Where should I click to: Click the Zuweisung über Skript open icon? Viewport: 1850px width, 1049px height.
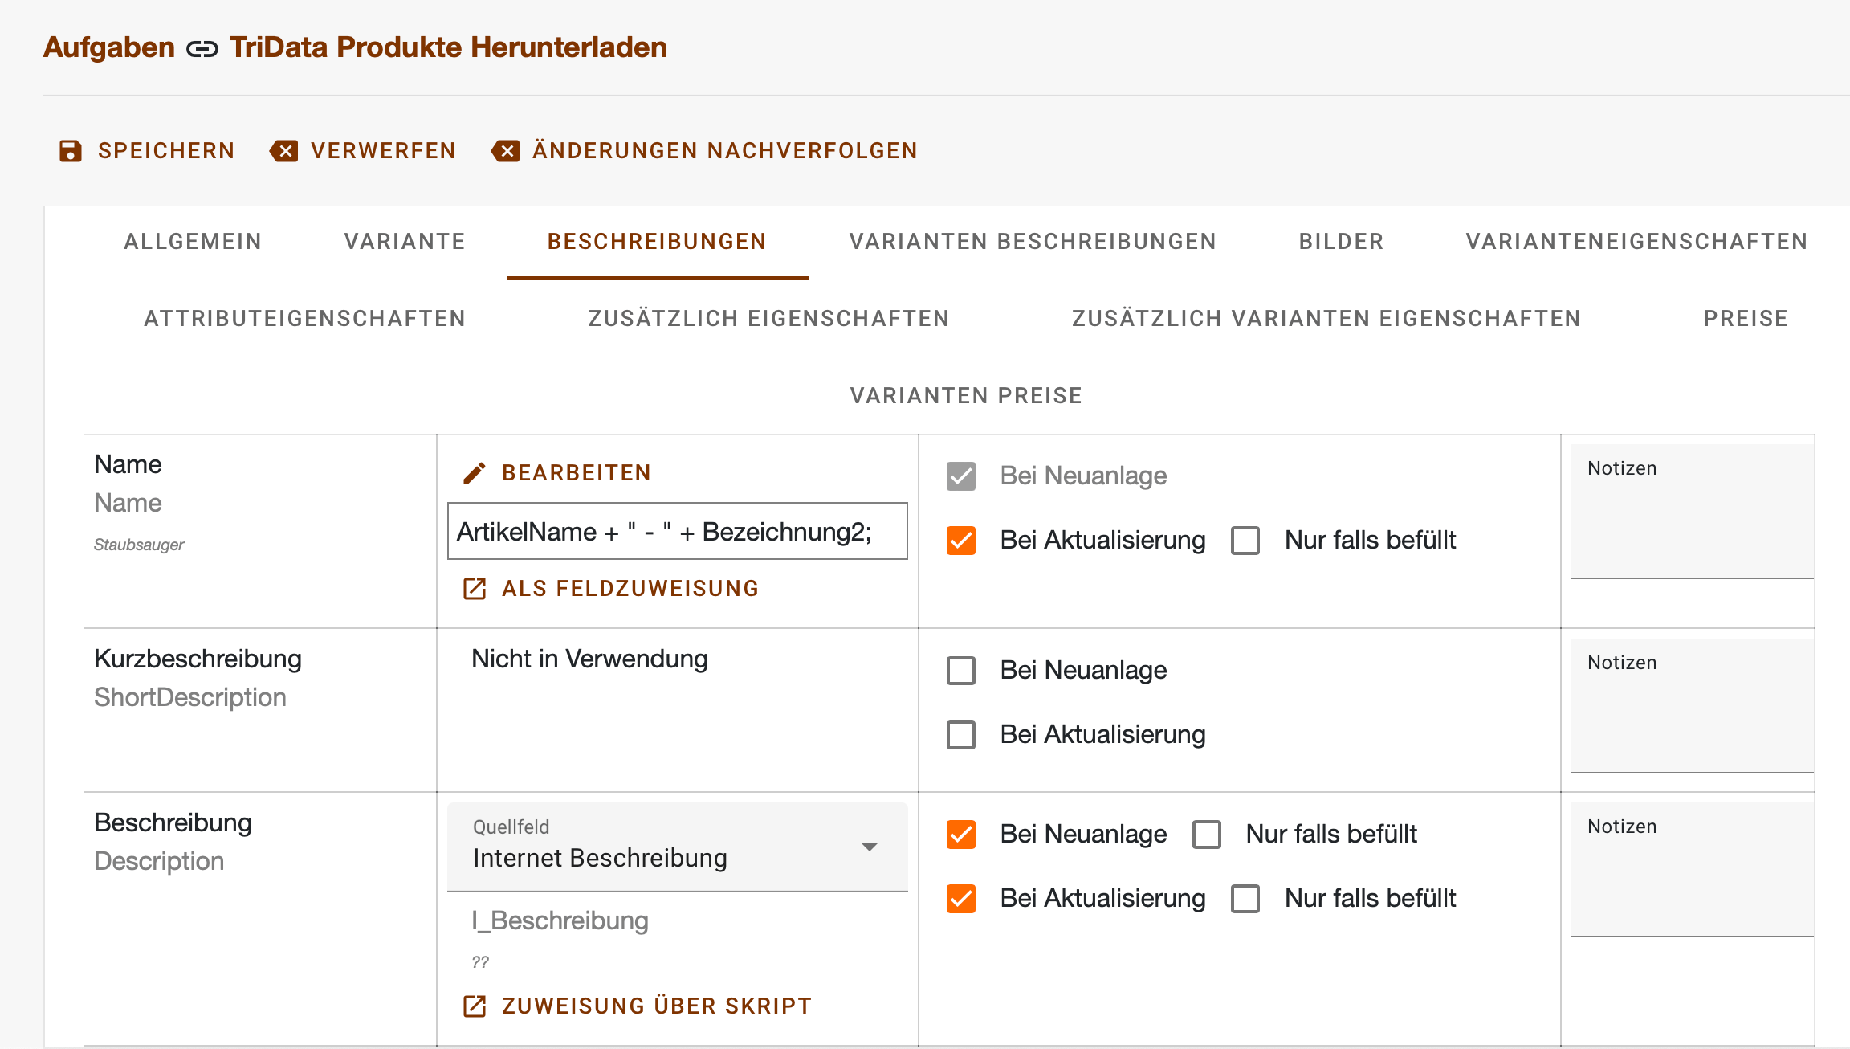(x=475, y=1006)
